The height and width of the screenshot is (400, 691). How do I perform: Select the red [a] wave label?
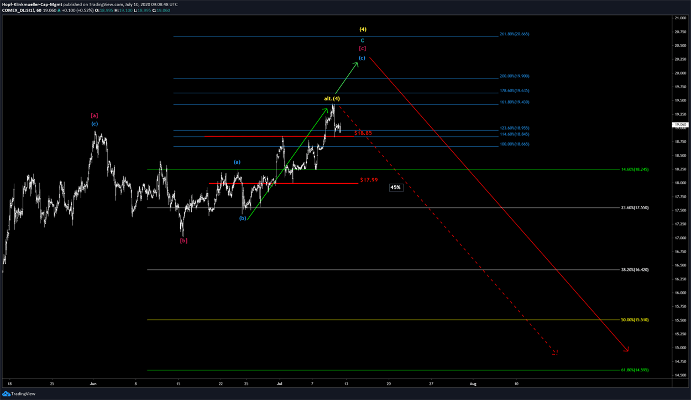click(95, 115)
